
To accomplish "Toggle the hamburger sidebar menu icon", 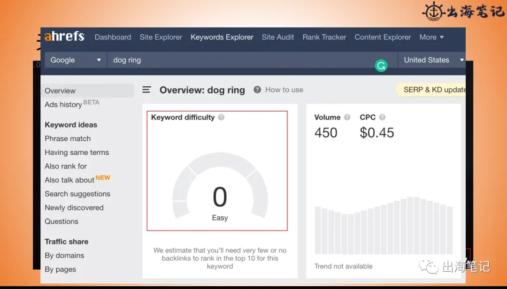I will (146, 90).
